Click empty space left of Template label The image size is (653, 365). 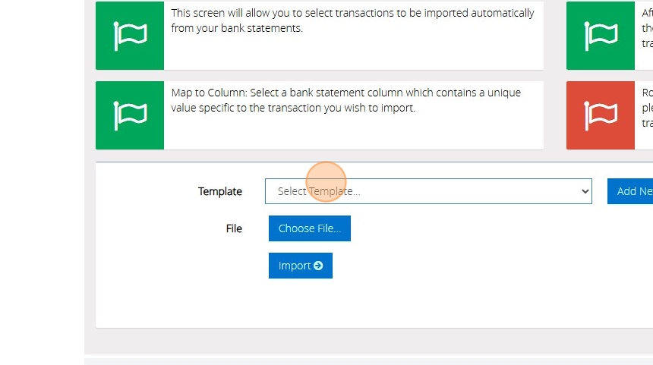pos(144,191)
